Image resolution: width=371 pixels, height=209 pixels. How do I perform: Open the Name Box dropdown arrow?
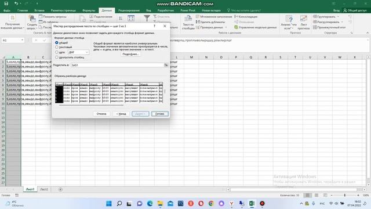click(22, 40)
